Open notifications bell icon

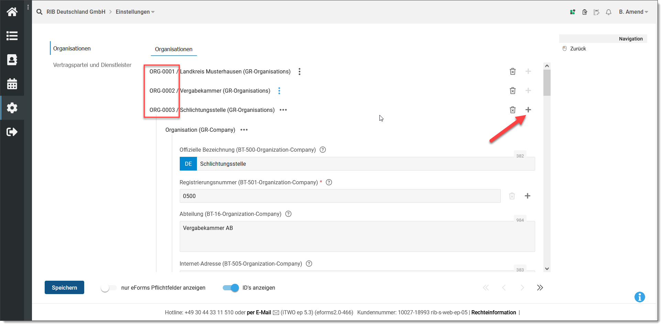tap(608, 12)
